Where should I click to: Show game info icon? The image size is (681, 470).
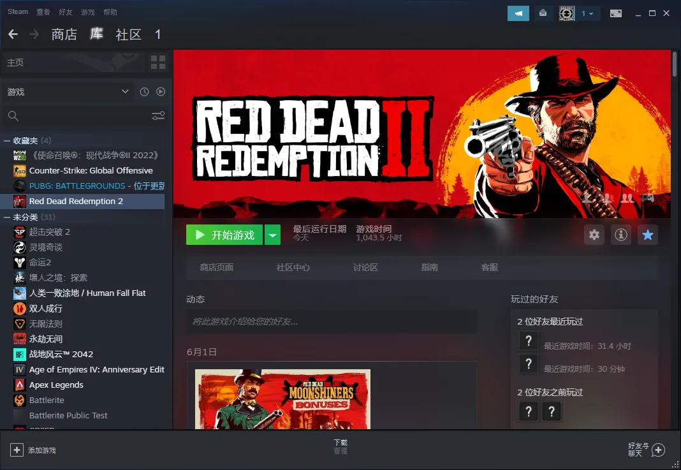pos(620,235)
